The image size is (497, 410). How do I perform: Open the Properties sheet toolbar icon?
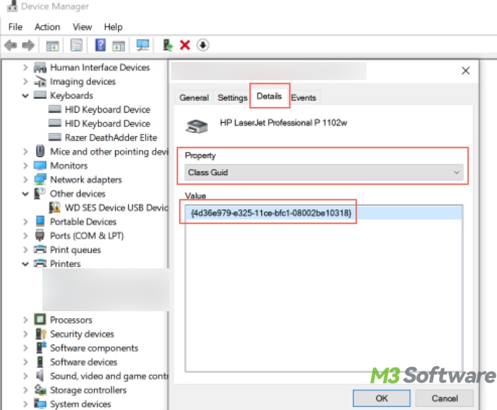(76, 45)
